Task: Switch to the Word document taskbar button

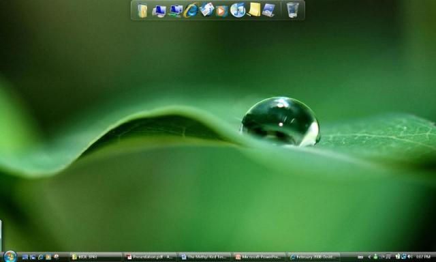Action: click(x=205, y=257)
